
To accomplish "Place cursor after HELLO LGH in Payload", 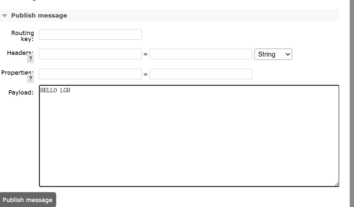I will click(71, 90).
